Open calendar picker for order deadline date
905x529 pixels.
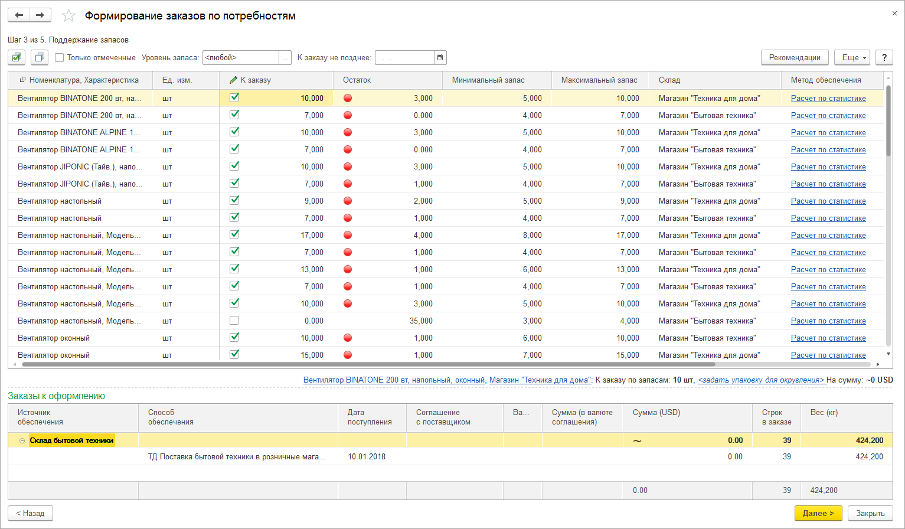(440, 57)
